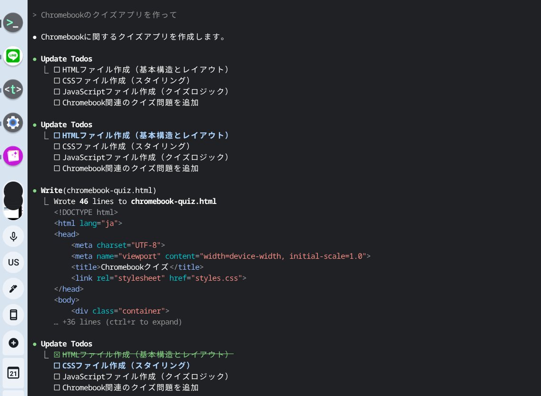Click the meta charset="UTF-8" line
541x396 pixels.
coord(118,245)
